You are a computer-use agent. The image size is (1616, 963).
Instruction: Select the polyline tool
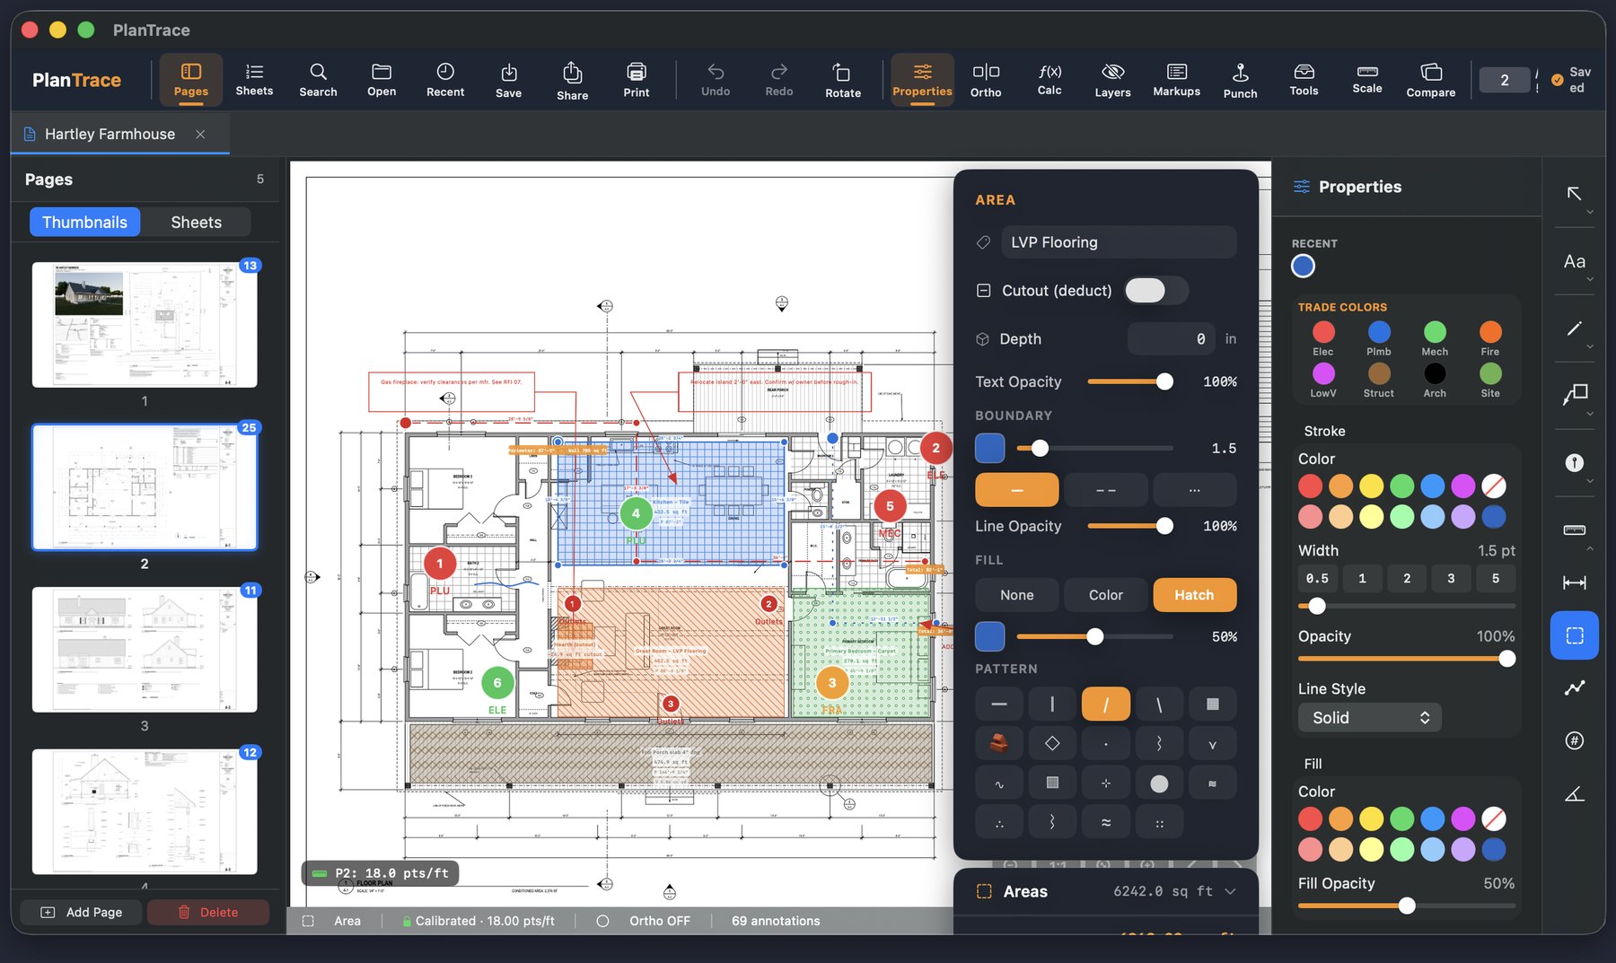[1574, 687]
